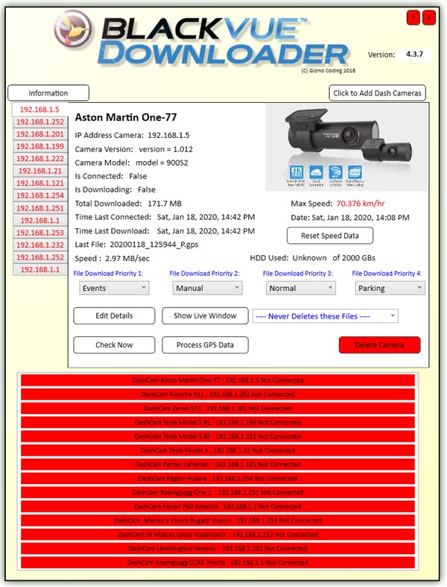
Task: Expand the Never Deletes these Files dropdown
Action: coord(326,316)
